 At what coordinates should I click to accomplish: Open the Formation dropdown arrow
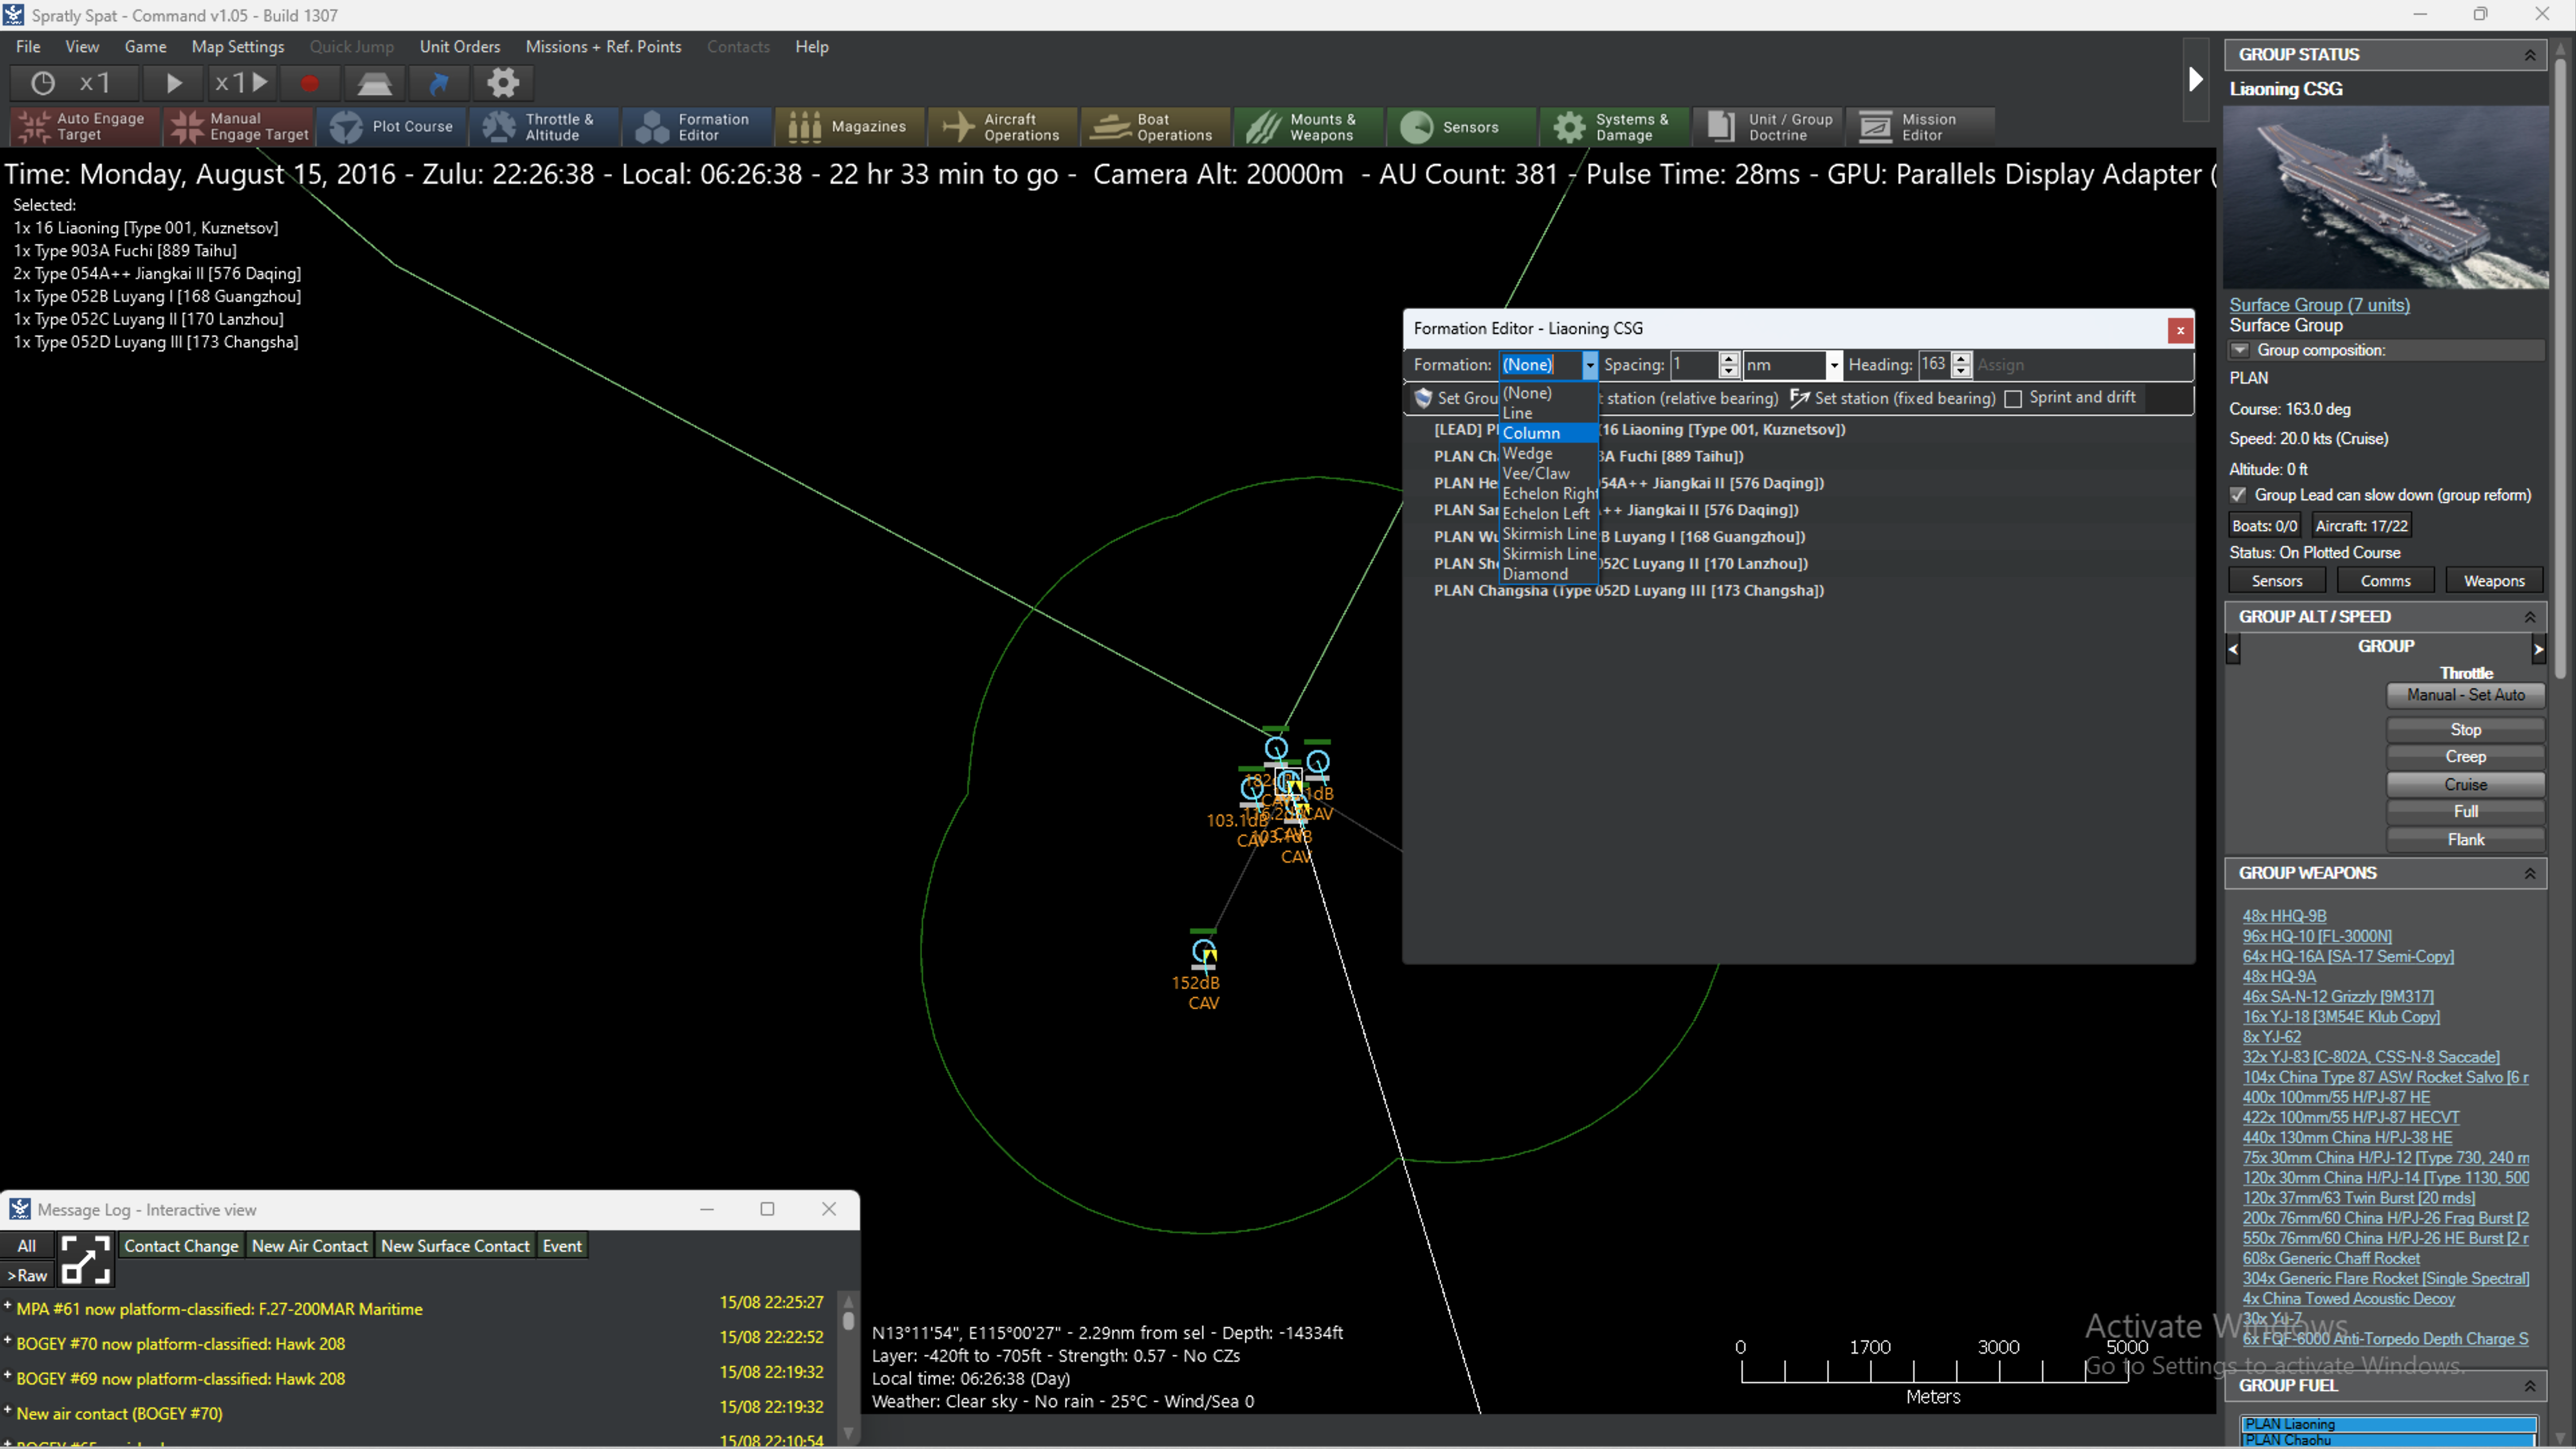[x=1589, y=365]
